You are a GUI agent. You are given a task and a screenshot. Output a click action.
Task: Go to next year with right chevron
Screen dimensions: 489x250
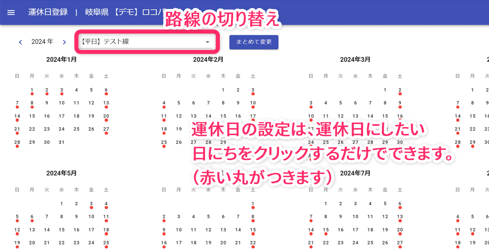pos(64,42)
